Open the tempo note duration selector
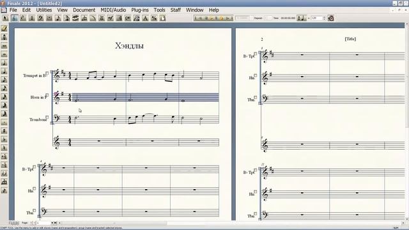Viewport: 409px width, 230px height. tap(302, 19)
